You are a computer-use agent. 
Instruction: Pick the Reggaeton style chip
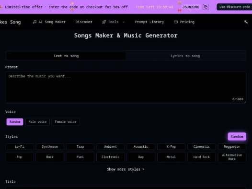pyautogui.click(x=232, y=146)
